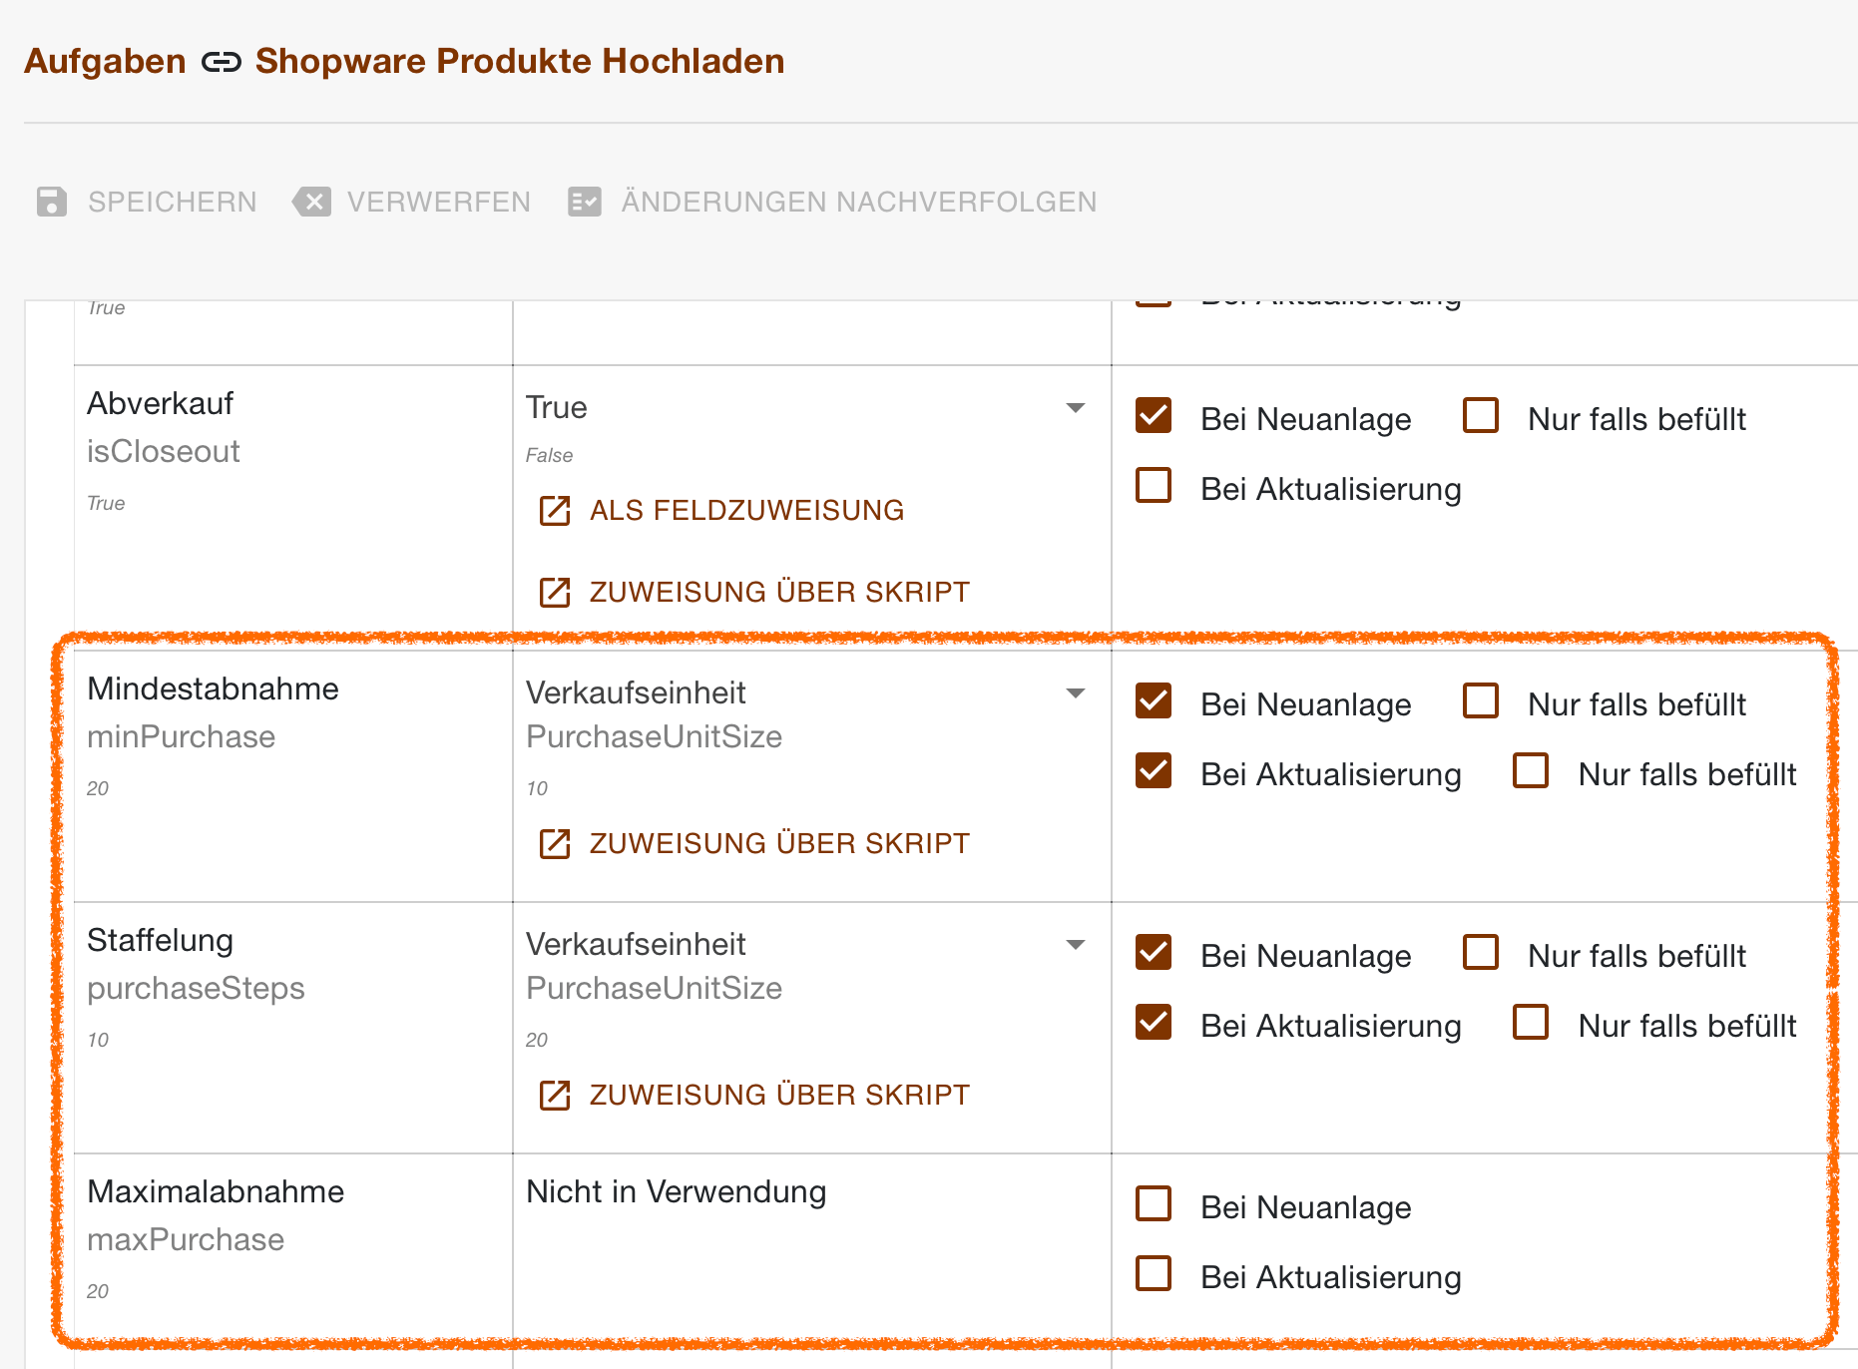Click the chain link icon in breadcrumb
The height and width of the screenshot is (1369, 1858).
pyautogui.click(x=222, y=63)
